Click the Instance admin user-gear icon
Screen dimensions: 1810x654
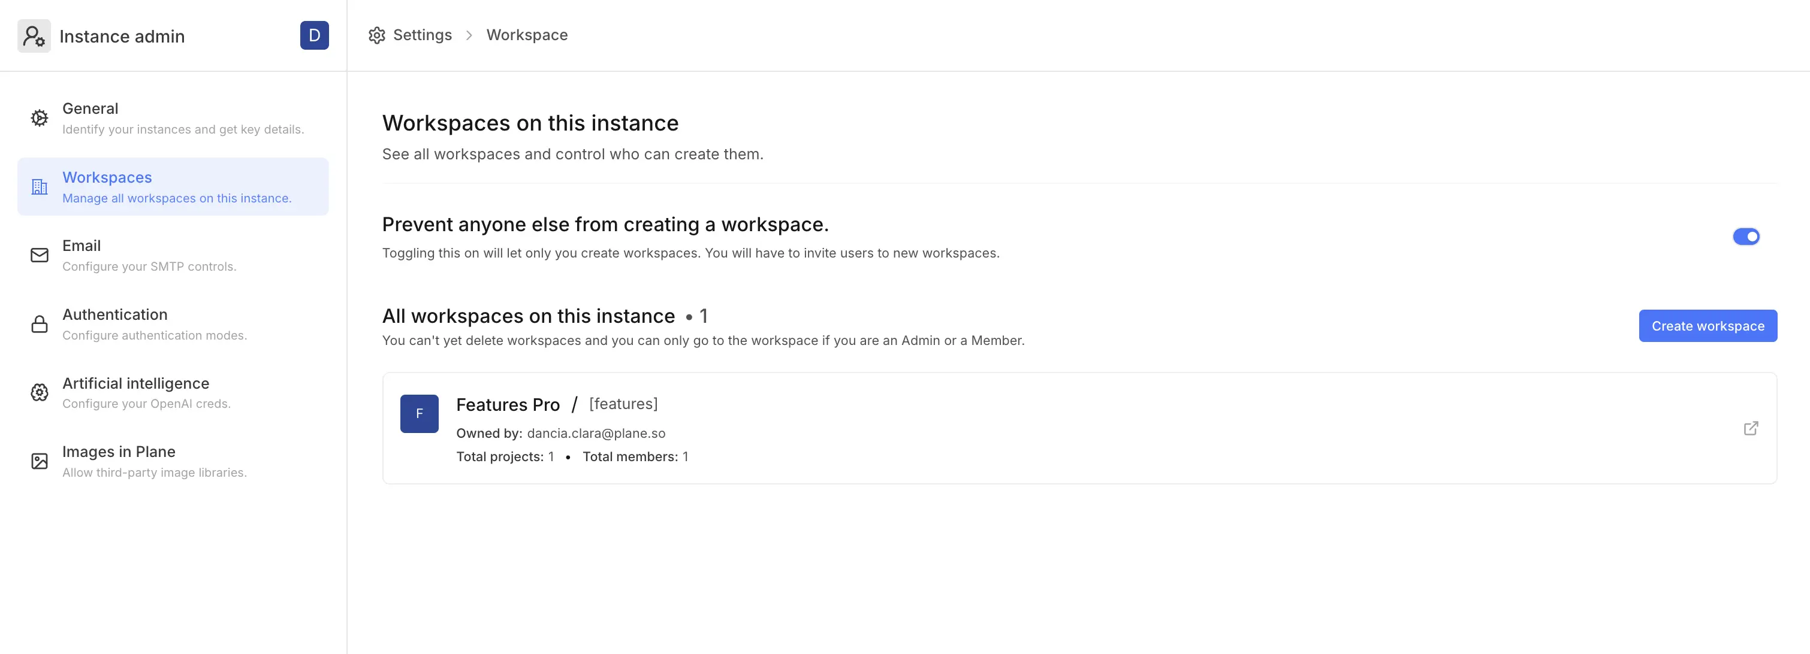tap(34, 36)
